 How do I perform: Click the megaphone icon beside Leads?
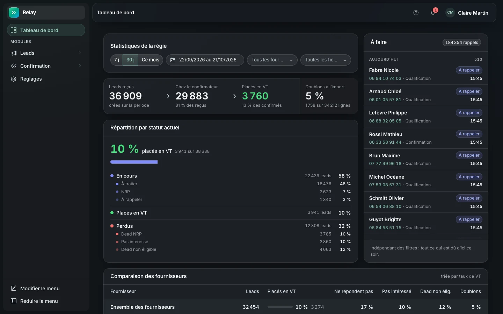tap(14, 53)
